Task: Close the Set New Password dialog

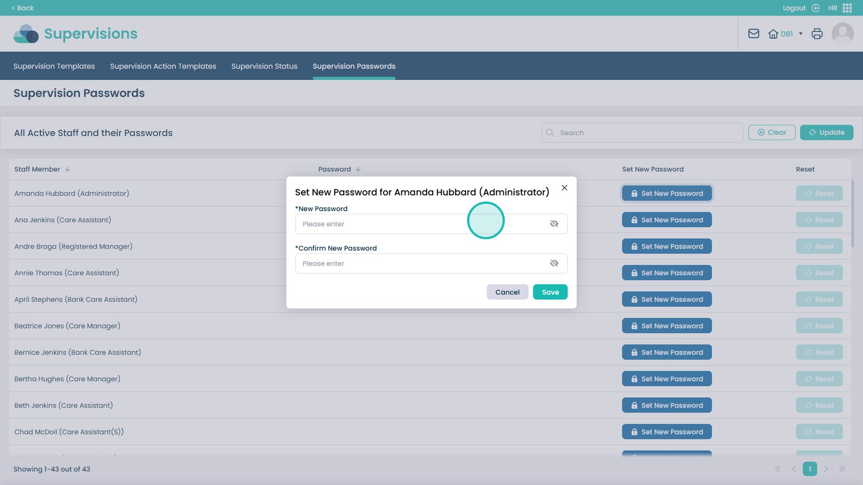Action: tap(564, 188)
